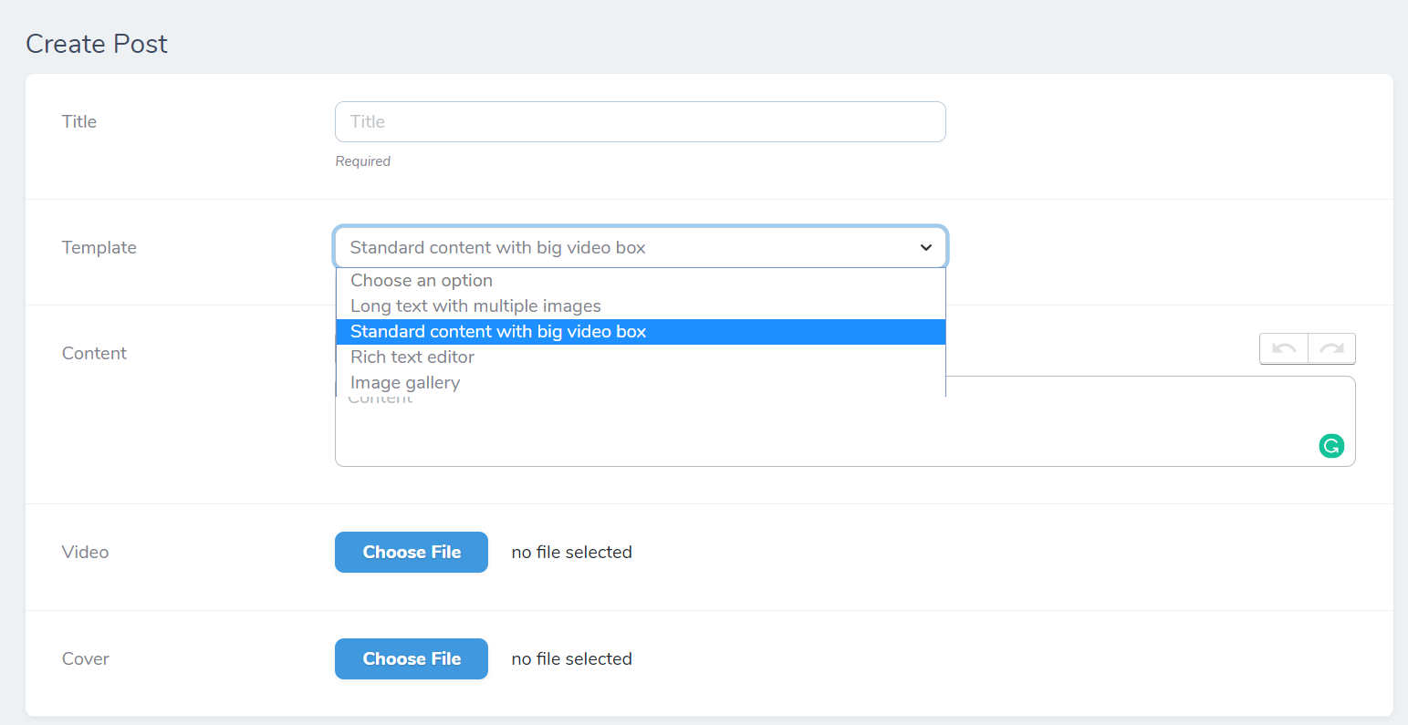Viewport: 1408px width, 725px height.
Task: Click the Template select box showing current value
Action: pos(621,247)
